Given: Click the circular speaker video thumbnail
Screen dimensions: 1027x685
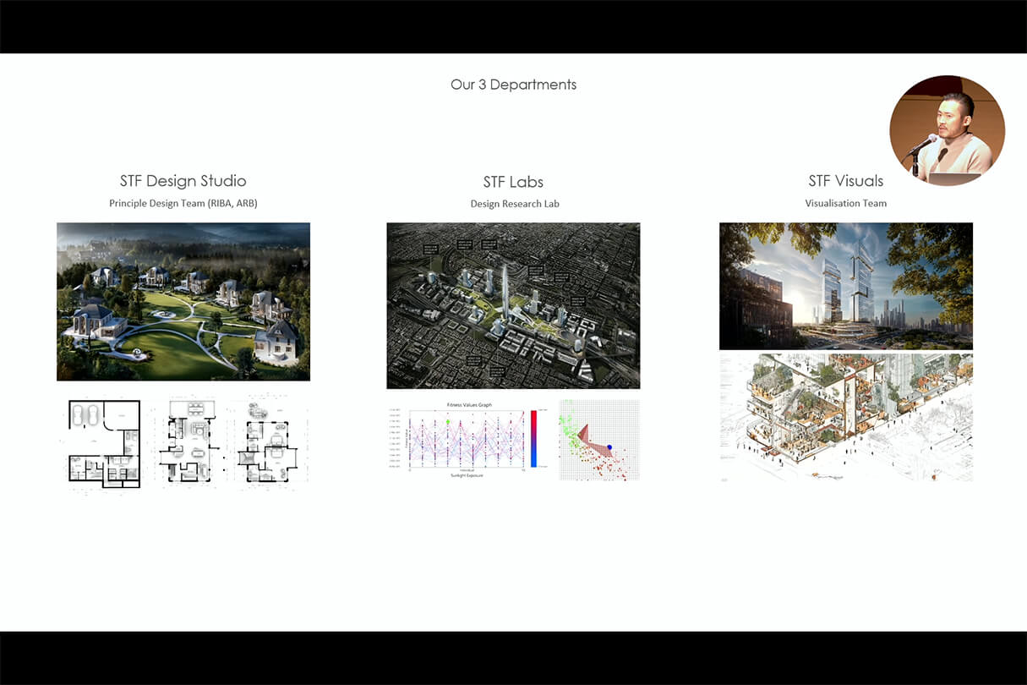Looking at the screenshot, I should coord(947,130).
